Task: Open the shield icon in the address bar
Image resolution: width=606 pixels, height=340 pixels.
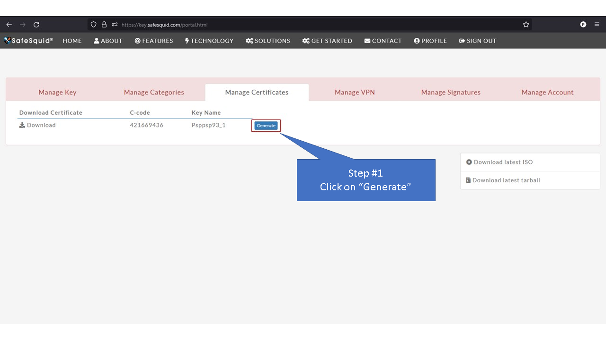Action: [x=93, y=24]
